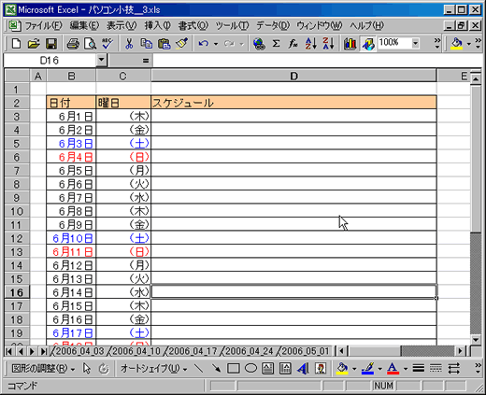Viewport: 486px width, 395px height.
Task: Click the AutoSum sigma button
Action: (276, 44)
